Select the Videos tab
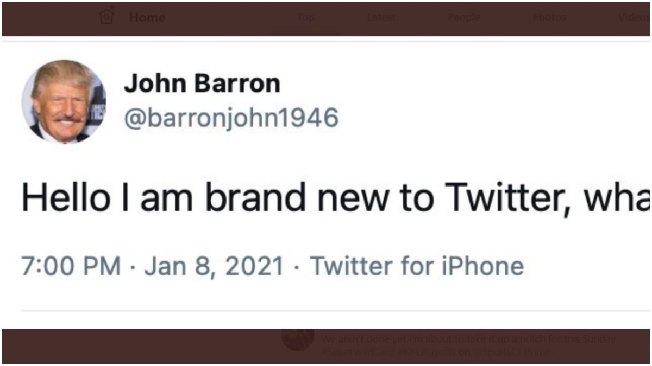This screenshot has width=652, height=366. 633,17
